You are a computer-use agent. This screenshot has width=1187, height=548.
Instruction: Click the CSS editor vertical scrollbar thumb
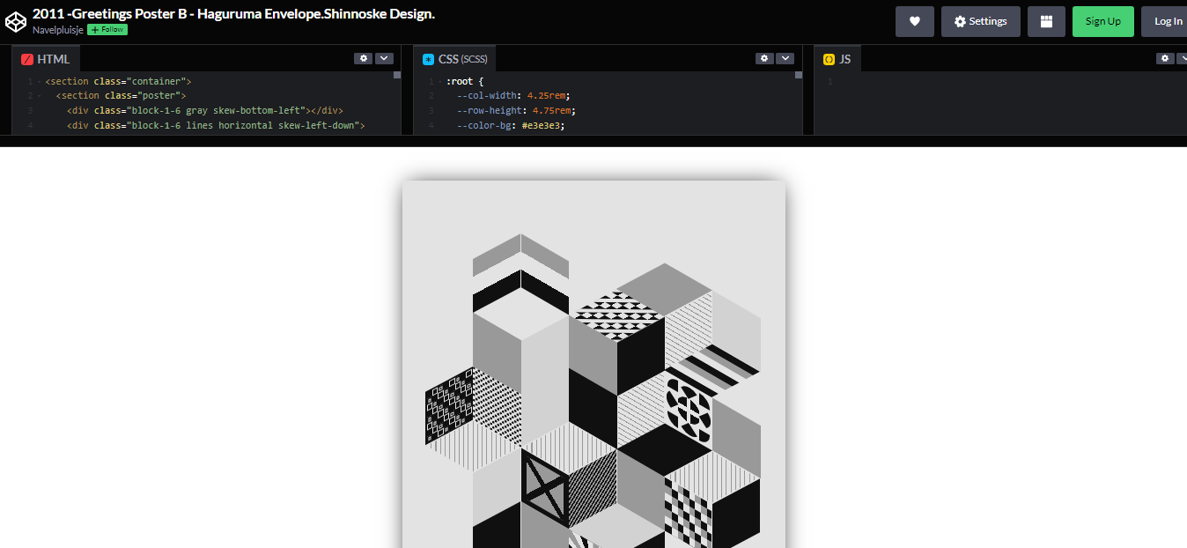(799, 75)
